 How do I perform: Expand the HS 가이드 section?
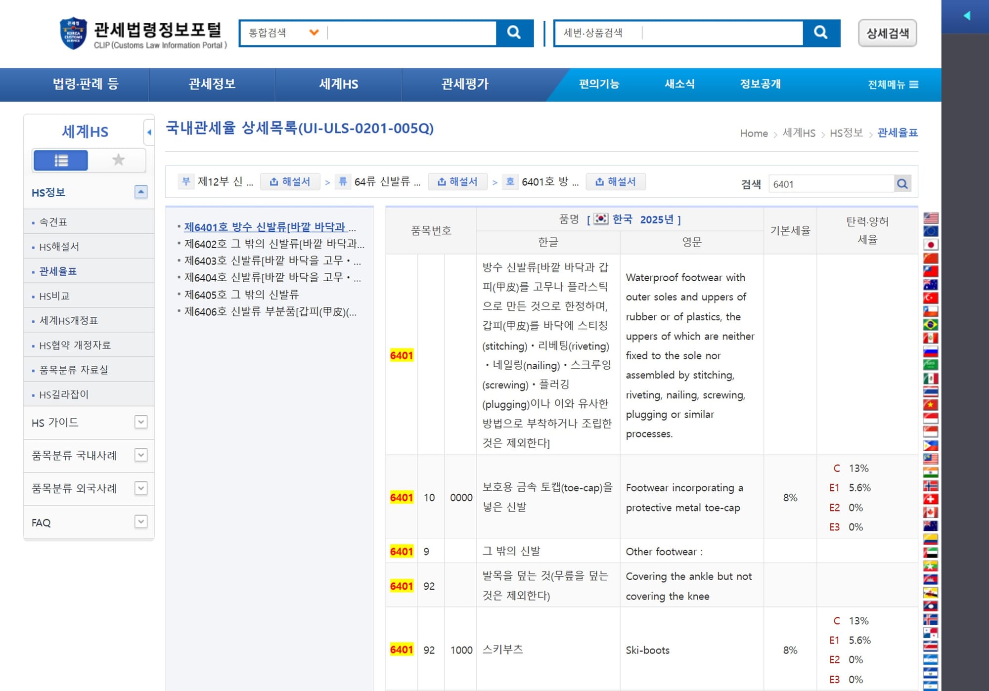141,423
